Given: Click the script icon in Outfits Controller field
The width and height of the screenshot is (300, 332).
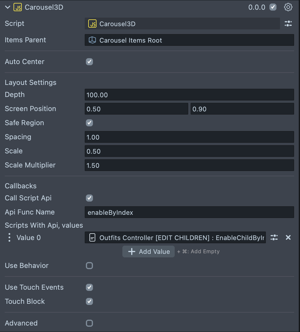Looking at the screenshot, I should [x=92, y=238].
